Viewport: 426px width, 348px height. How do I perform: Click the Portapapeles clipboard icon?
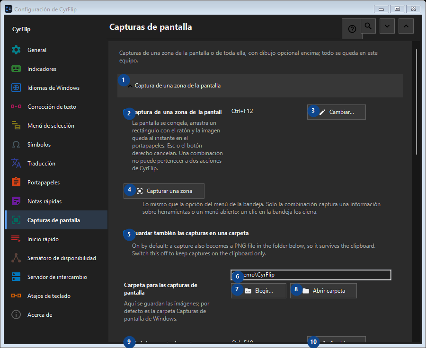[x=16, y=182]
